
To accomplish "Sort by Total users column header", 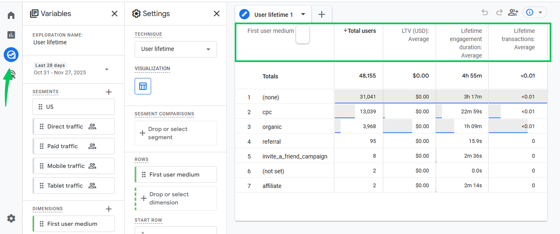I will coord(359,31).
